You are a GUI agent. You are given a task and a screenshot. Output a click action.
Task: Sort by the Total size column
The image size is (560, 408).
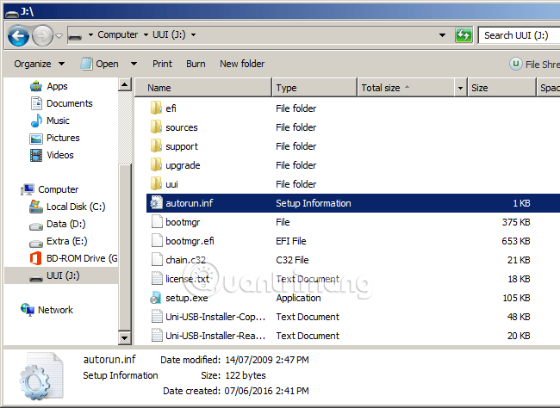tap(406, 88)
